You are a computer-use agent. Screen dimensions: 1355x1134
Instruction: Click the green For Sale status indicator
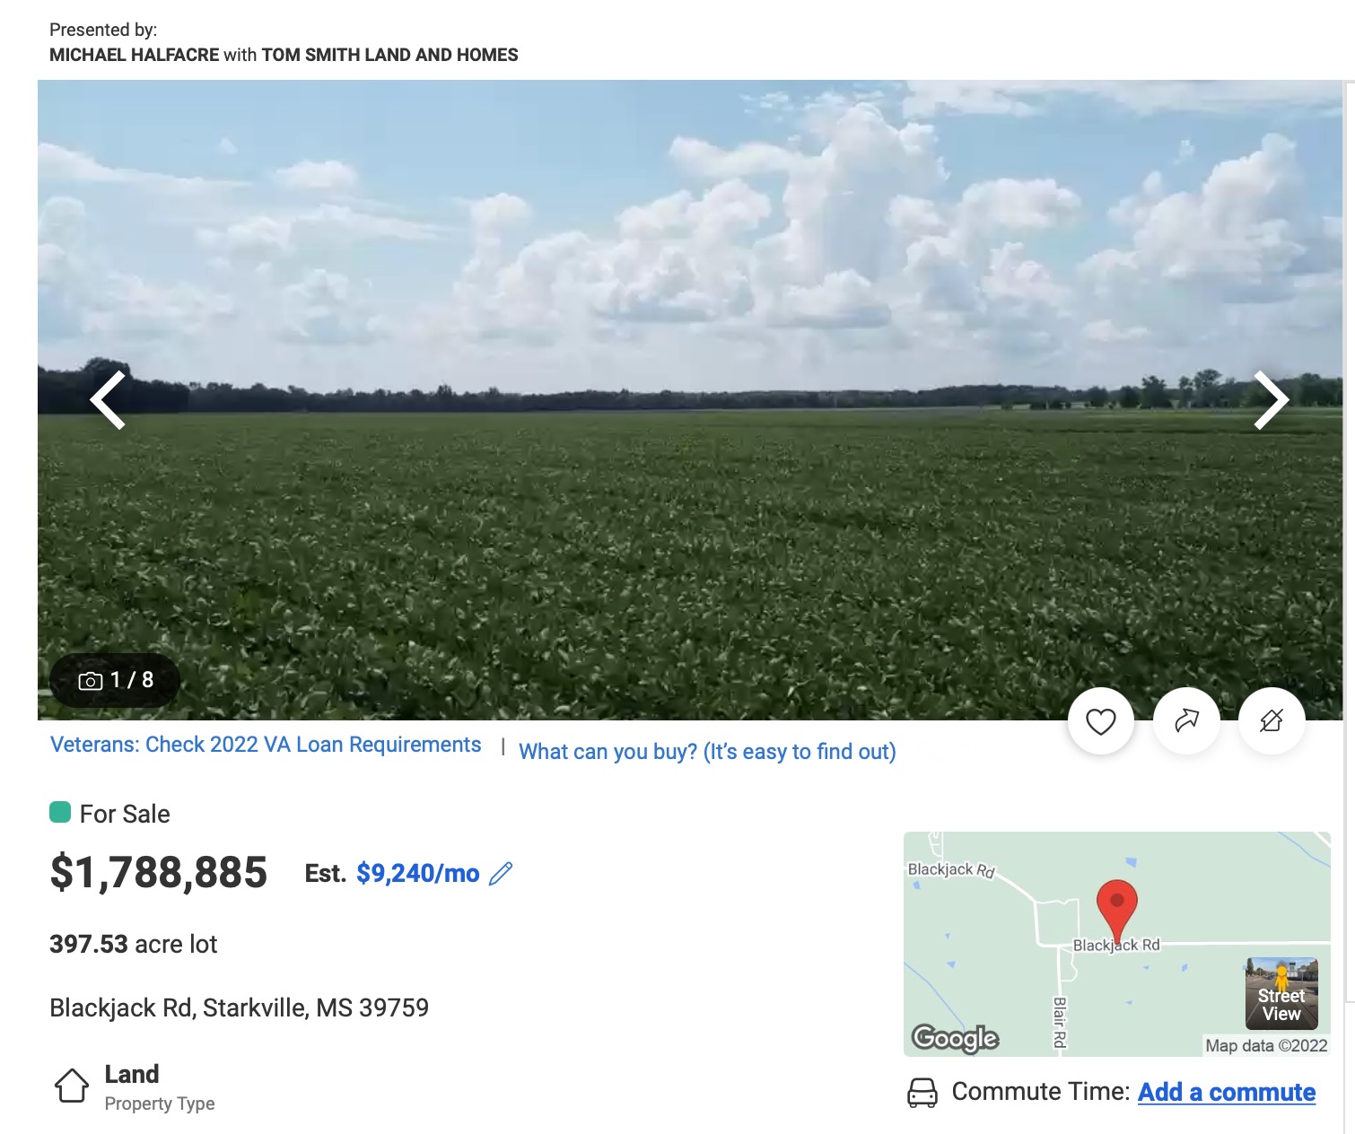[60, 813]
